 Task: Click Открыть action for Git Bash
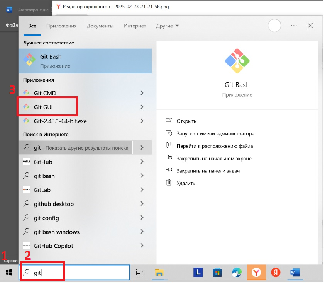(186, 121)
